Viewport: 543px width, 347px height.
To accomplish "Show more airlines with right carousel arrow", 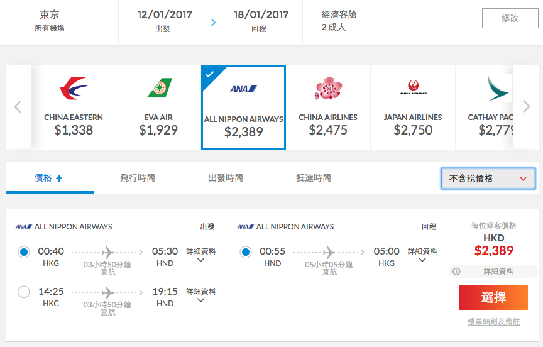I will coord(527,106).
